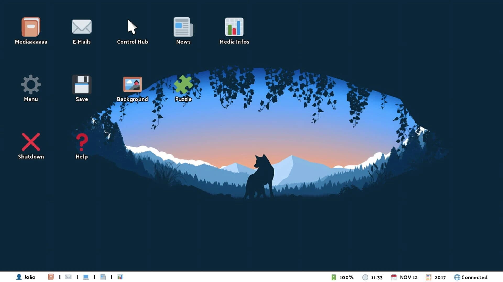The width and height of the screenshot is (503, 282).
Task: Open the media book from the taskbar
Action: 51,277
